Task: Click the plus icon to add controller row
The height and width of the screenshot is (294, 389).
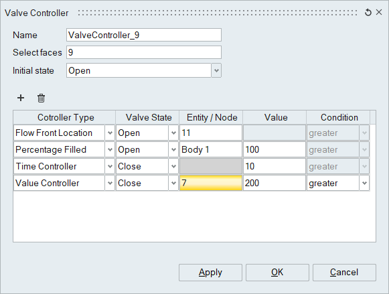Action: pyautogui.click(x=21, y=98)
